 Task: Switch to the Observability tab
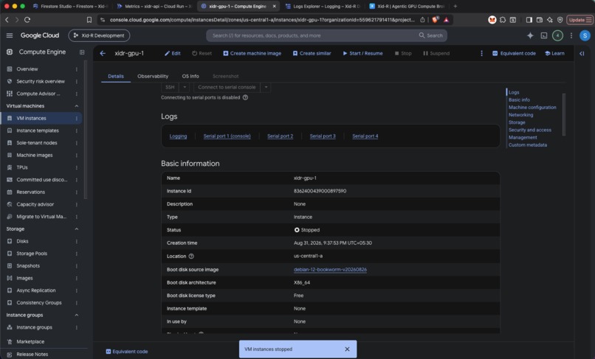(153, 76)
